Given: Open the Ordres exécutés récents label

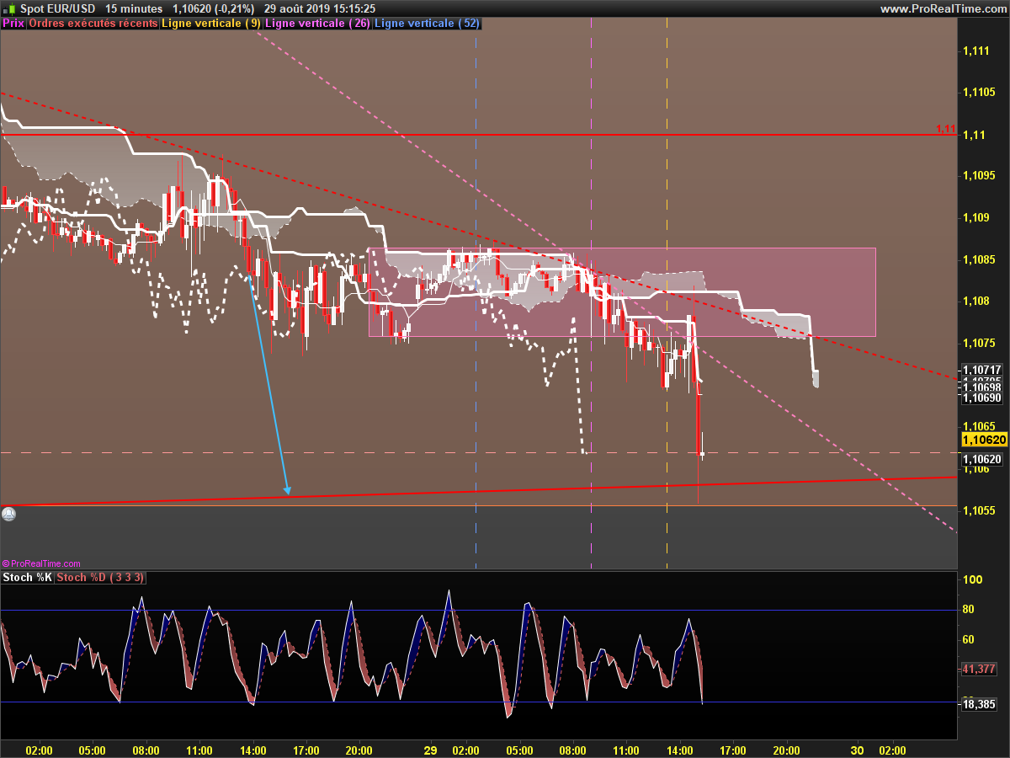Looking at the screenshot, I should tap(93, 24).
